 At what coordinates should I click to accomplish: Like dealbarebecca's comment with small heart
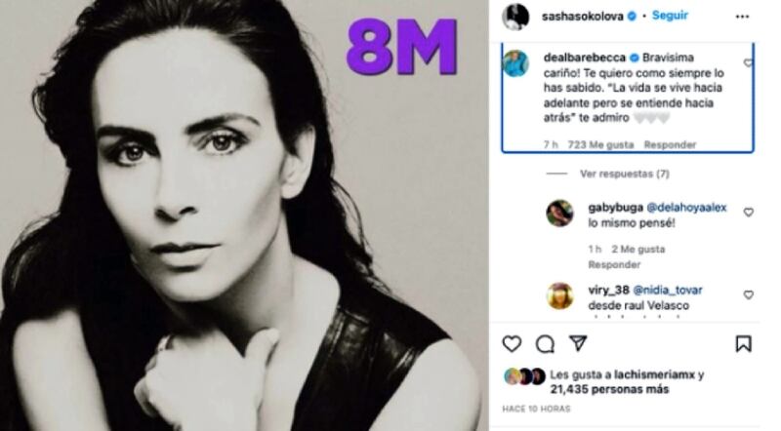[749, 62]
